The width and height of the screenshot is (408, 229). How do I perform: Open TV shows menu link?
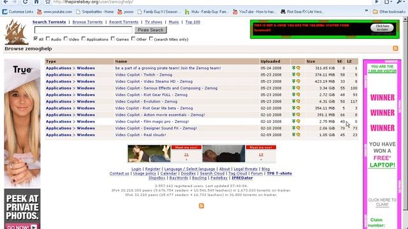[x=154, y=22]
